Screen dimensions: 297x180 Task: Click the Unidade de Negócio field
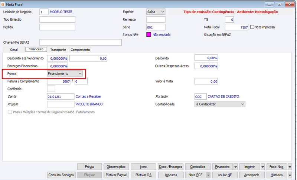coord(44,12)
